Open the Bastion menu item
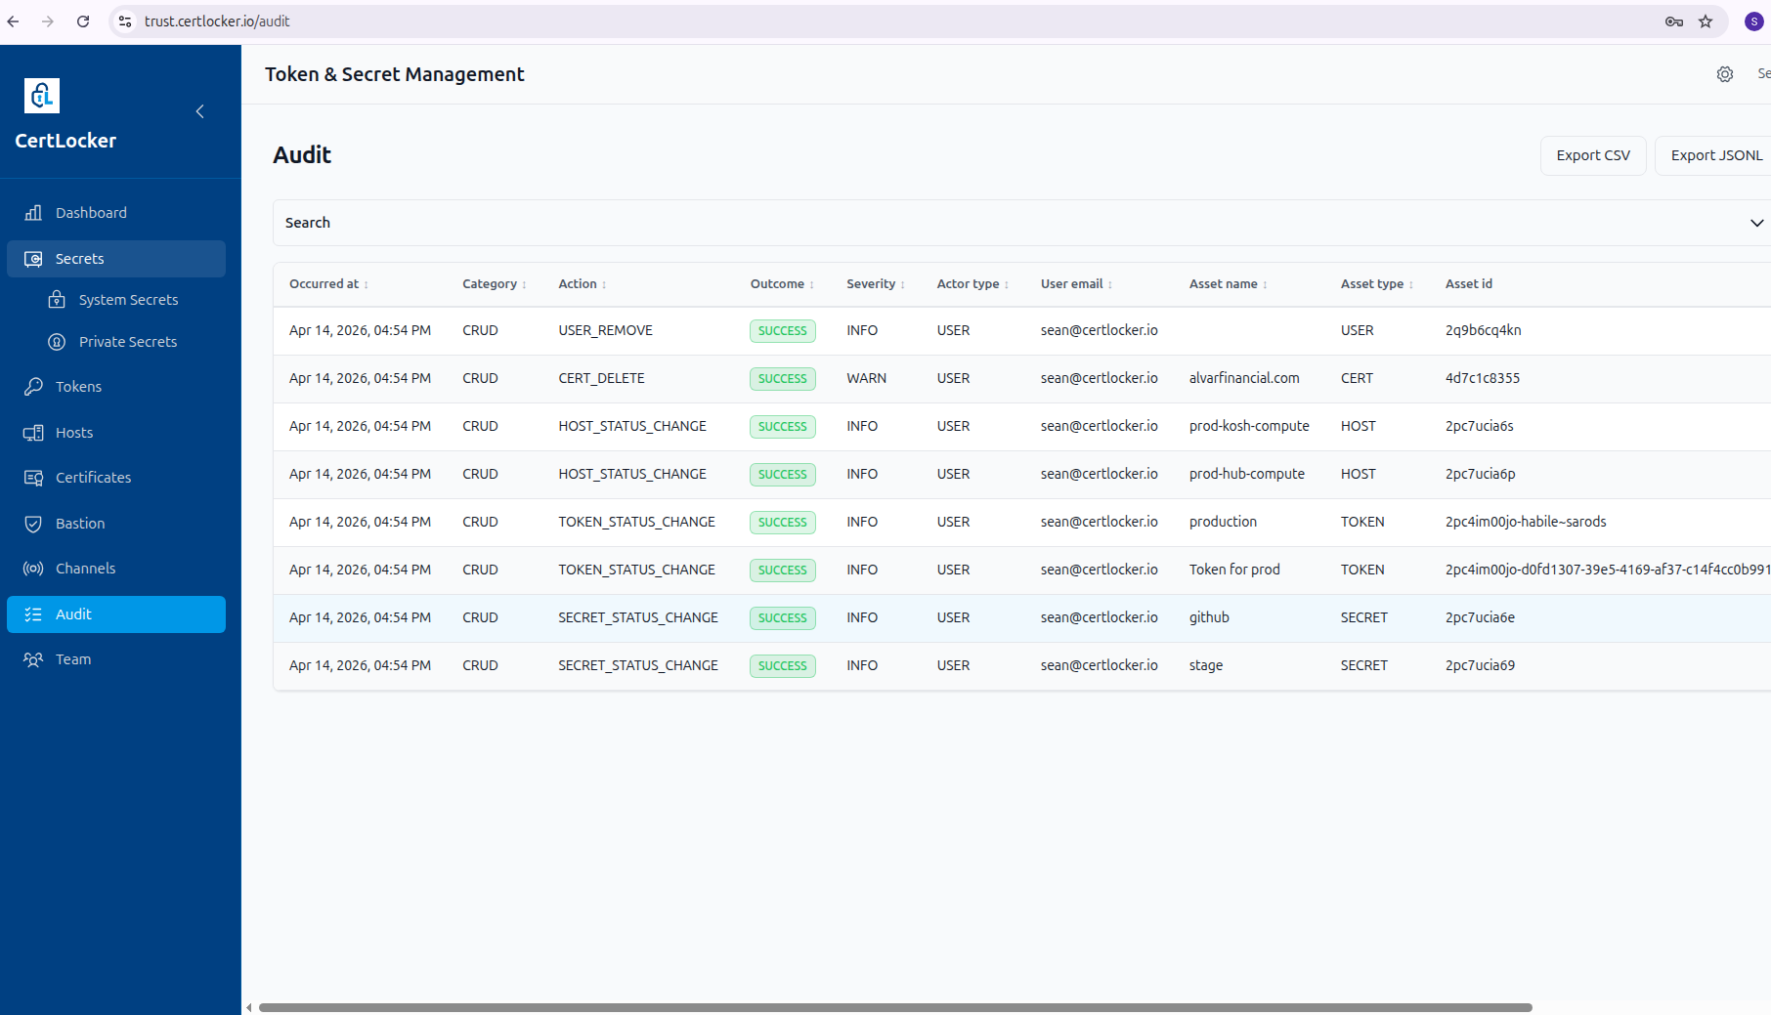 click(x=116, y=524)
